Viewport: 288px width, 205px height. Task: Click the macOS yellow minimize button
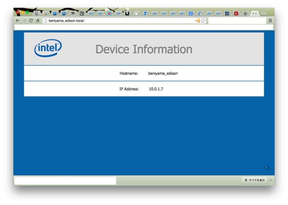coord(23,12)
